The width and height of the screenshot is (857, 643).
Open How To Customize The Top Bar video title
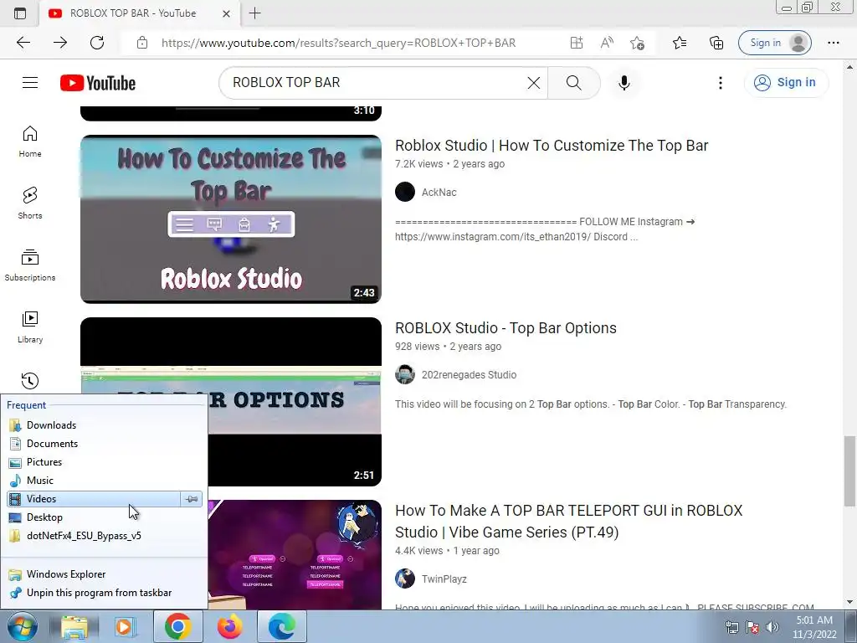(x=552, y=146)
